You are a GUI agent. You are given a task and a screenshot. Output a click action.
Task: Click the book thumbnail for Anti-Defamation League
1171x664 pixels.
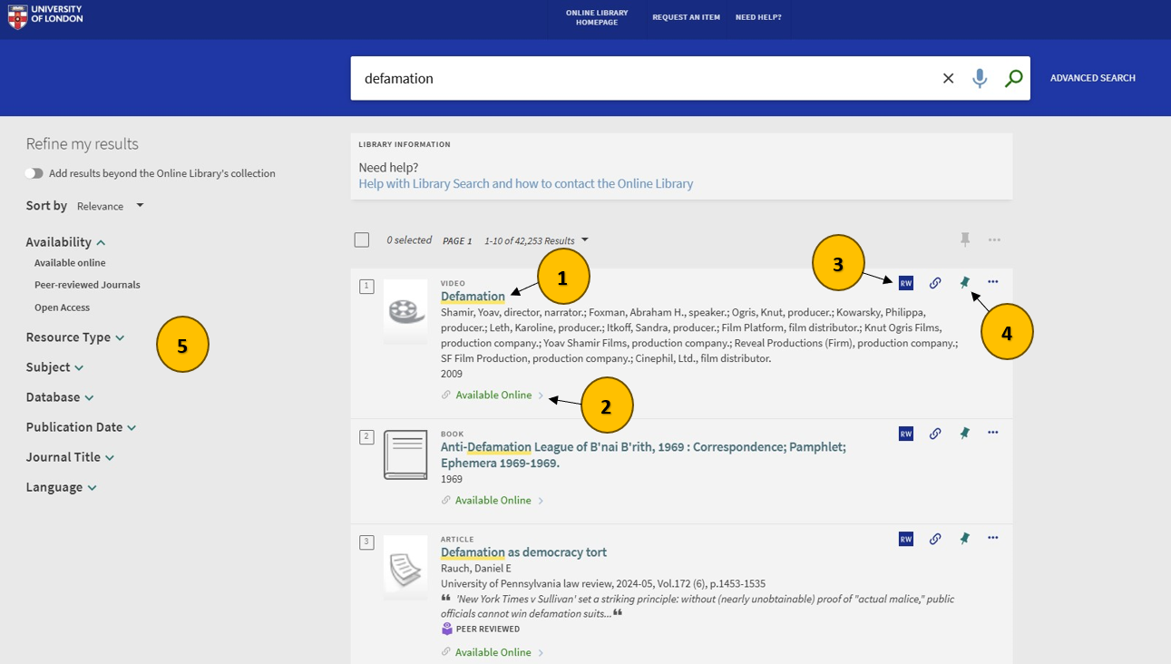point(405,454)
